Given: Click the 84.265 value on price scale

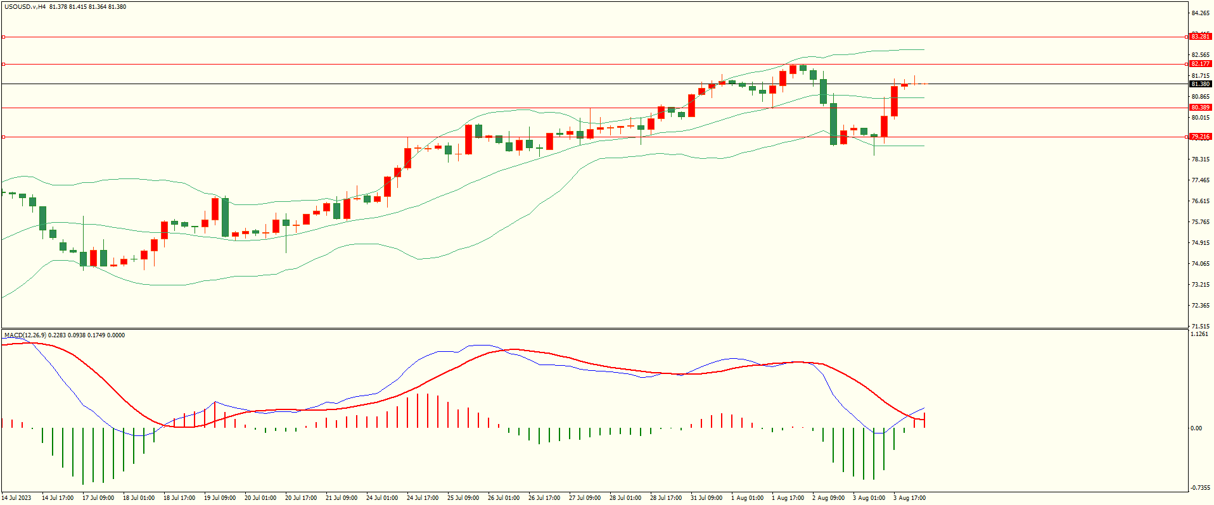Looking at the screenshot, I should [x=1200, y=13].
